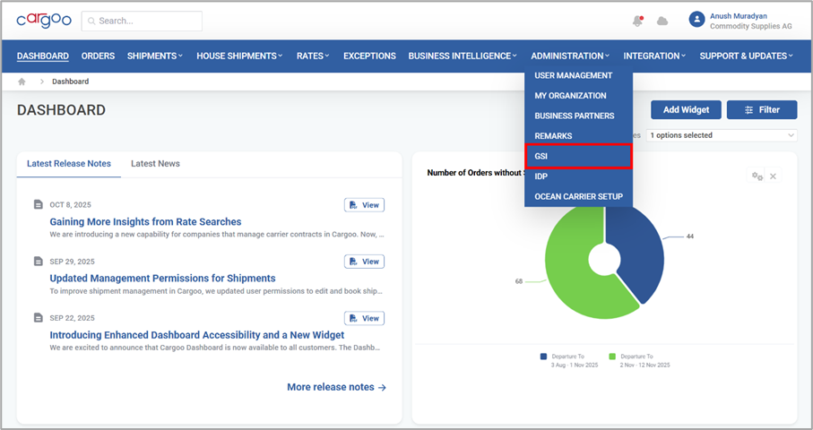Open 'Introducing Enhanced Dashboard Accessibility' article
The width and height of the screenshot is (813, 430).
click(197, 335)
